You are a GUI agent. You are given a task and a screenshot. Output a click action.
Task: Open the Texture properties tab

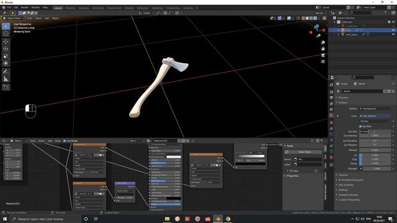click(x=331, y=165)
